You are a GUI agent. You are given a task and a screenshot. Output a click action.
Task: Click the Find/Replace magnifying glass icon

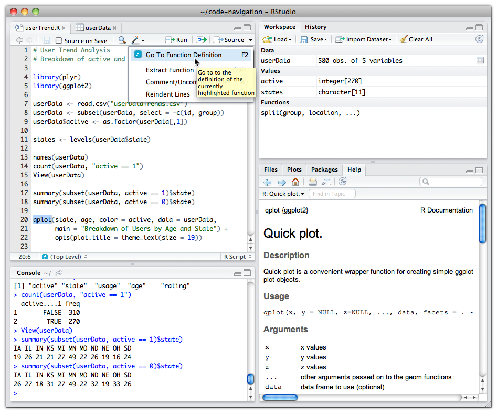click(x=122, y=40)
